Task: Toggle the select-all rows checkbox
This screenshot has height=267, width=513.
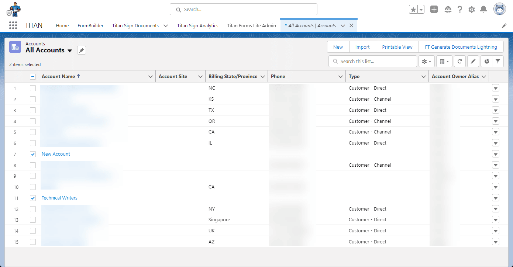Action: click(x=33, y=77)
